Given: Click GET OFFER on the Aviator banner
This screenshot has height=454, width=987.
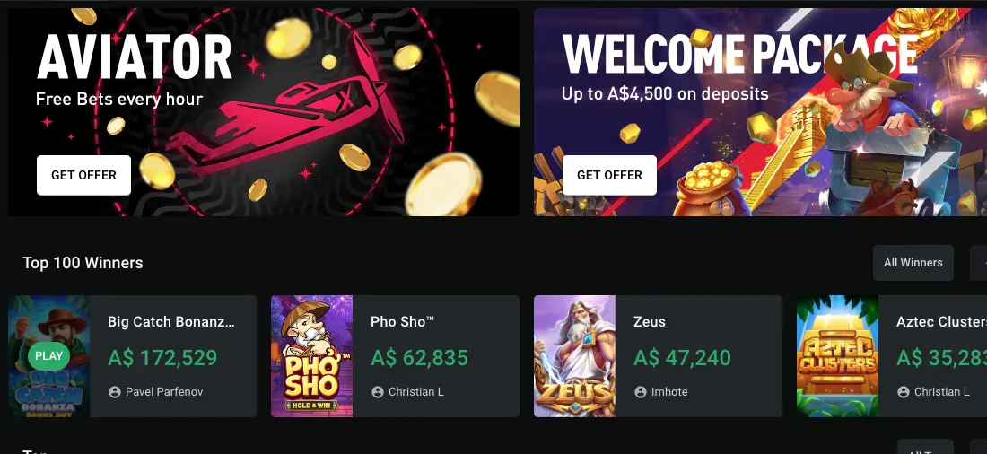Looking at the screenshot, I should (83, 175).
